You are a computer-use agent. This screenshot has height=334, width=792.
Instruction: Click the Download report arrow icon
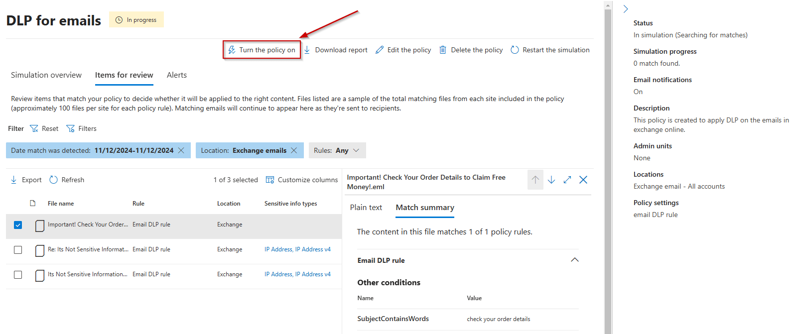point(307,50)
